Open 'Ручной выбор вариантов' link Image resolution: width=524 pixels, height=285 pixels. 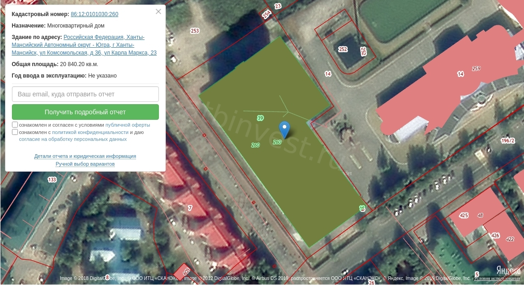click(x=85, y=164)
